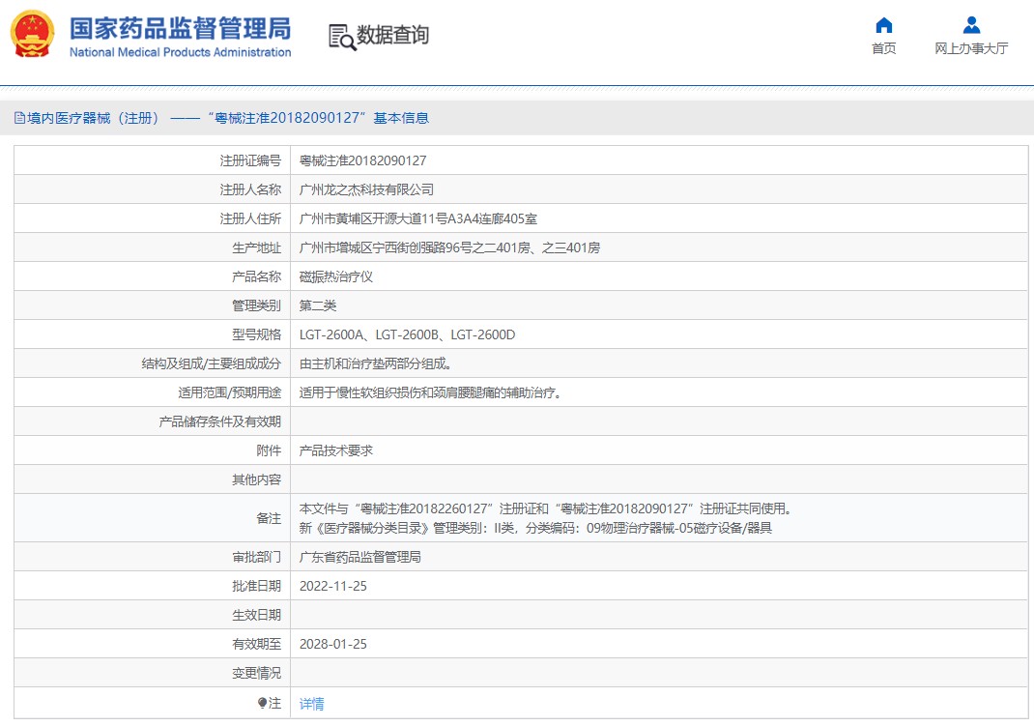Viewport: 1034px width, 726px height.
Task: Click the 国家药品监督管理局 title text
Action: (180, 27)
